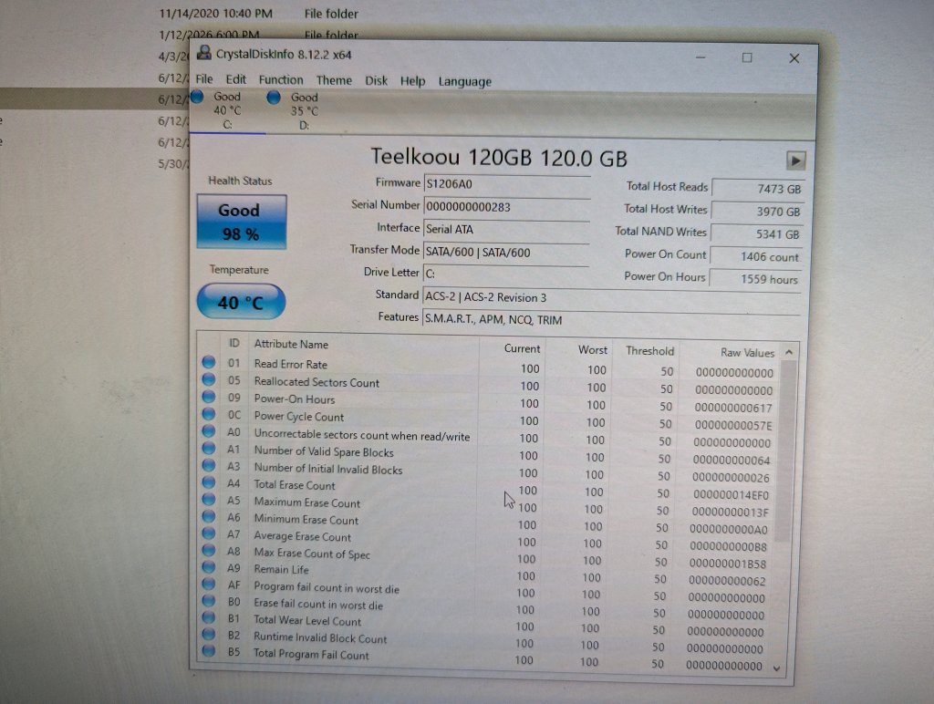The image size is (934, 704).
Task: Open the Edit menu
Action: [235, 79]
